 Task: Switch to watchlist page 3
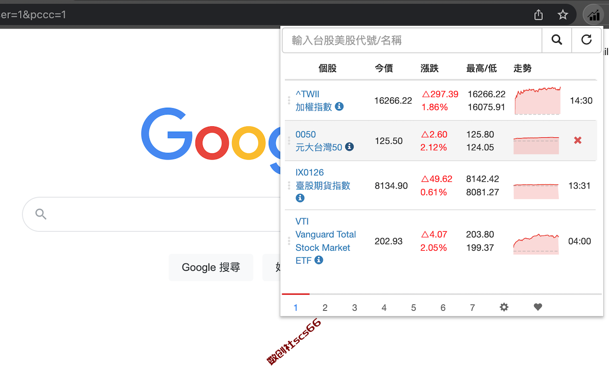click(354, 308)
